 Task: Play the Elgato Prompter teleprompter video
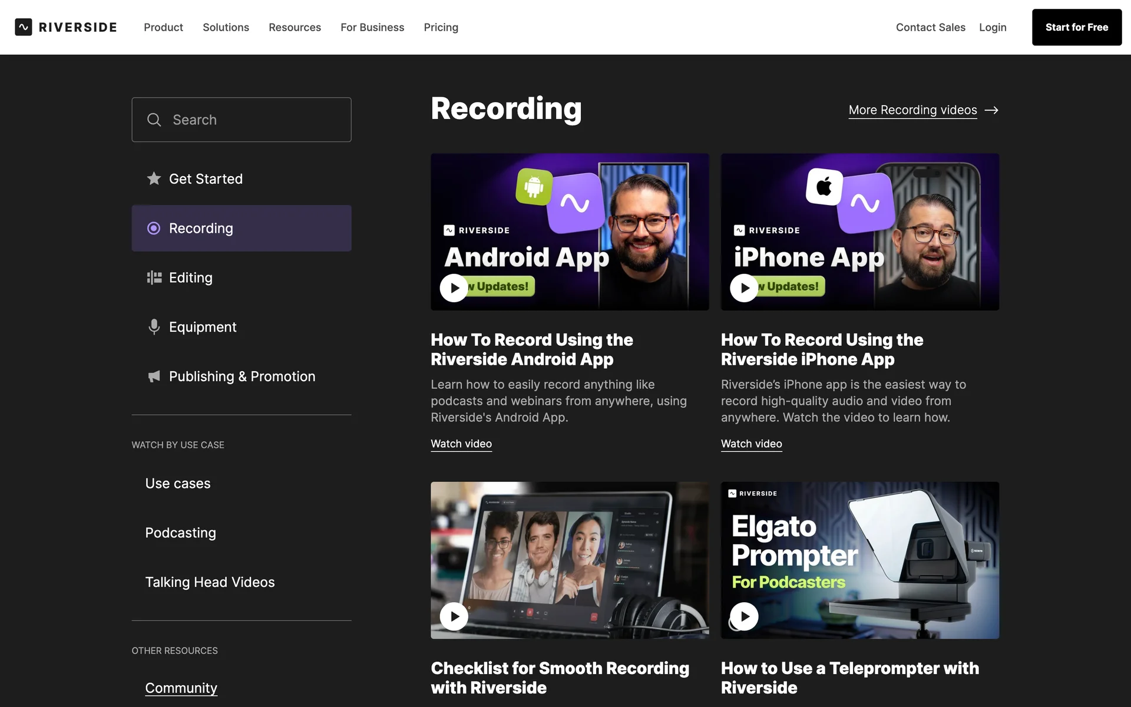coord(744,616)
